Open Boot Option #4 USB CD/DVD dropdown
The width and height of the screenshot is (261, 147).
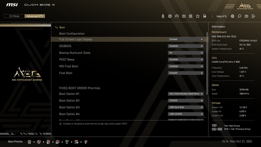pos(185,114)
